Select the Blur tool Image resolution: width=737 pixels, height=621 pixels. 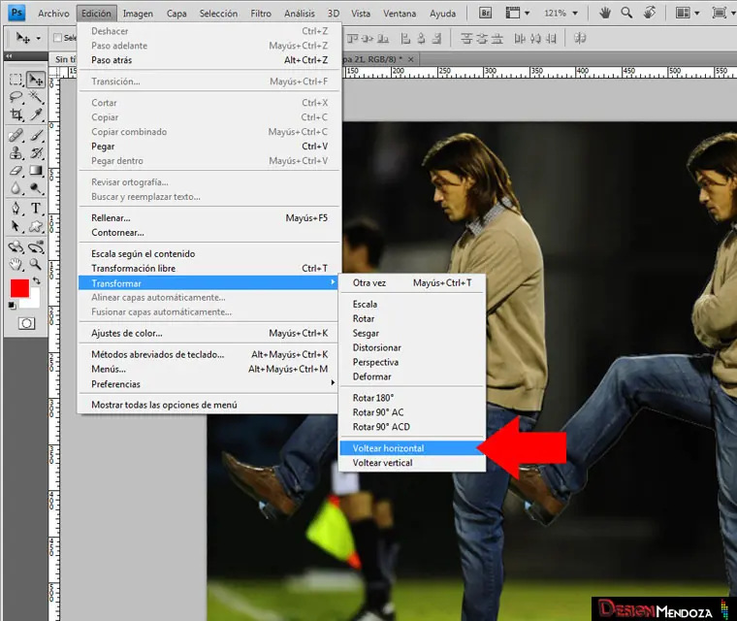(x=16, y=188)
